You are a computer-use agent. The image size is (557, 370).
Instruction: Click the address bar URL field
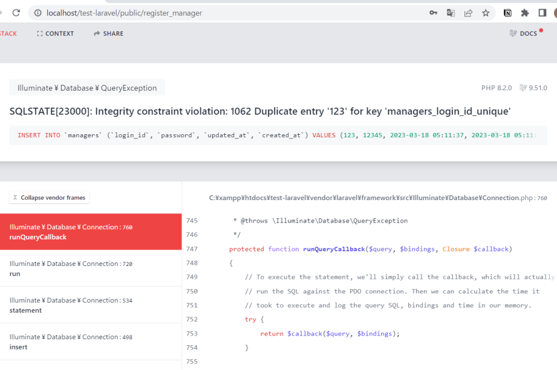pyautogui.click(x=230, y=13)
